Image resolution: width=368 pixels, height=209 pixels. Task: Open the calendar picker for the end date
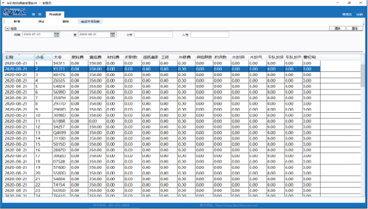coord(113,35)
